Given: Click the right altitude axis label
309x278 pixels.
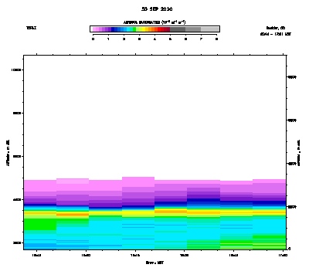Looking at the screenshot, I should coord(299,153).
